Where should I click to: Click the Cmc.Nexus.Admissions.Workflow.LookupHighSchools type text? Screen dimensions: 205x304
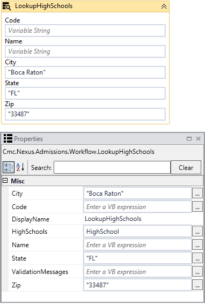(x=78, y=152)
